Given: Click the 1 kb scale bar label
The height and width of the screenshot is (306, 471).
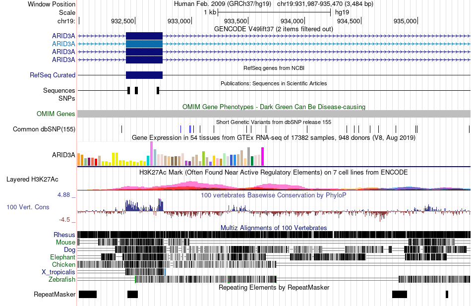Looking at the screenshot, I should pyautogui.click(x=210, y=12).
